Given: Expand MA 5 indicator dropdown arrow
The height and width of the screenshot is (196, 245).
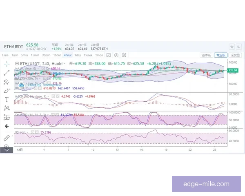Looking at the screenshot, I should [38, 69].
